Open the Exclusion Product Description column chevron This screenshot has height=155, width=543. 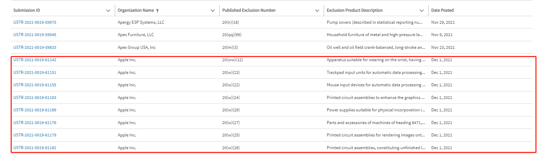click(x=422, y=11)
